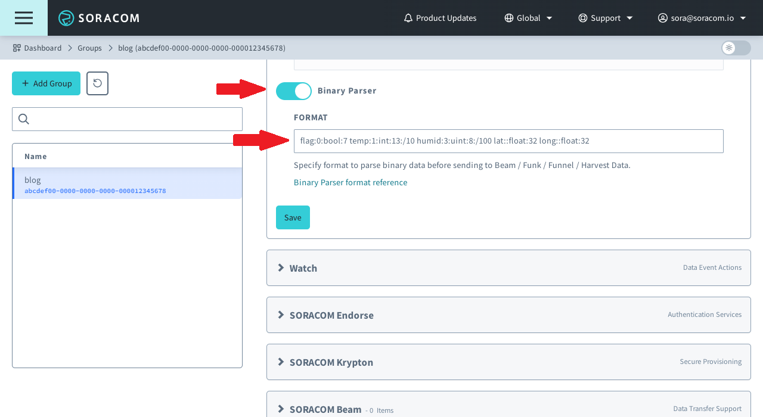Toggle the light/dark theme switch
The height and width of the screenshot is (417, 763).
coord(736,48)
